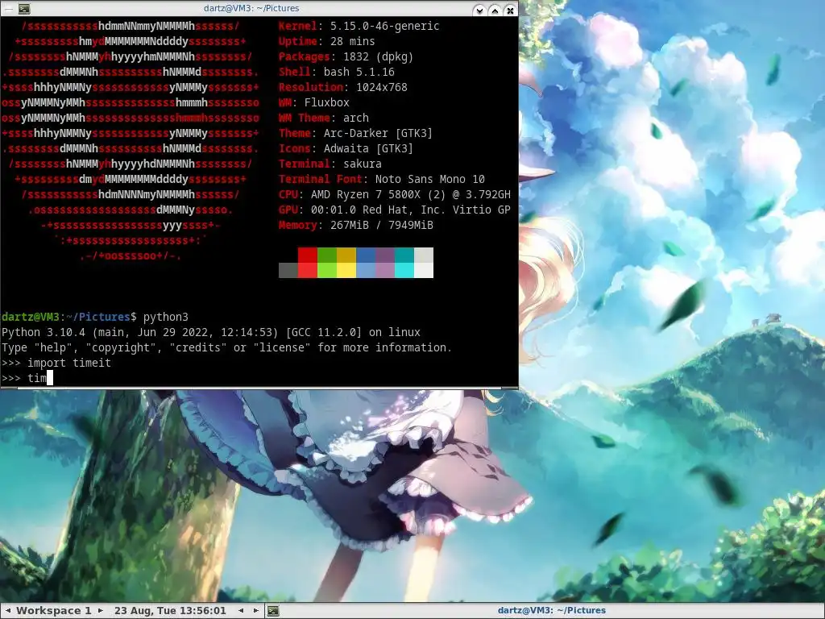Click the dark blue neofetch color block
The width and height of the screenshot is (825, 619).
point(366,255)
